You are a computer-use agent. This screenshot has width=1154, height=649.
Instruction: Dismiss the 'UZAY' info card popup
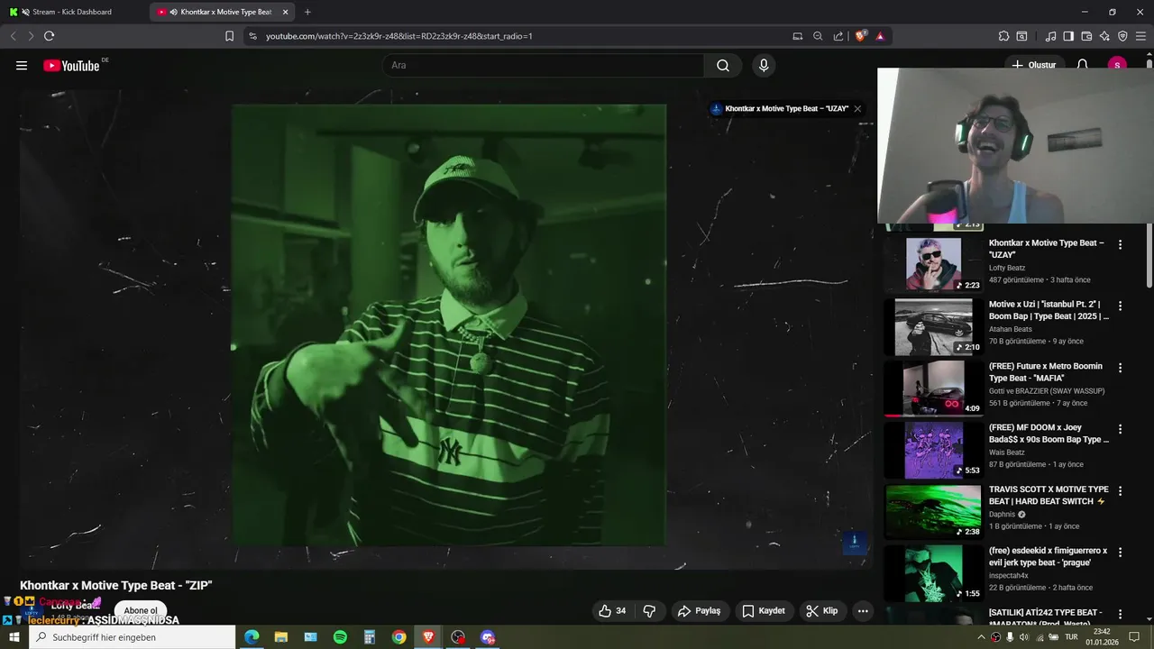857,108
